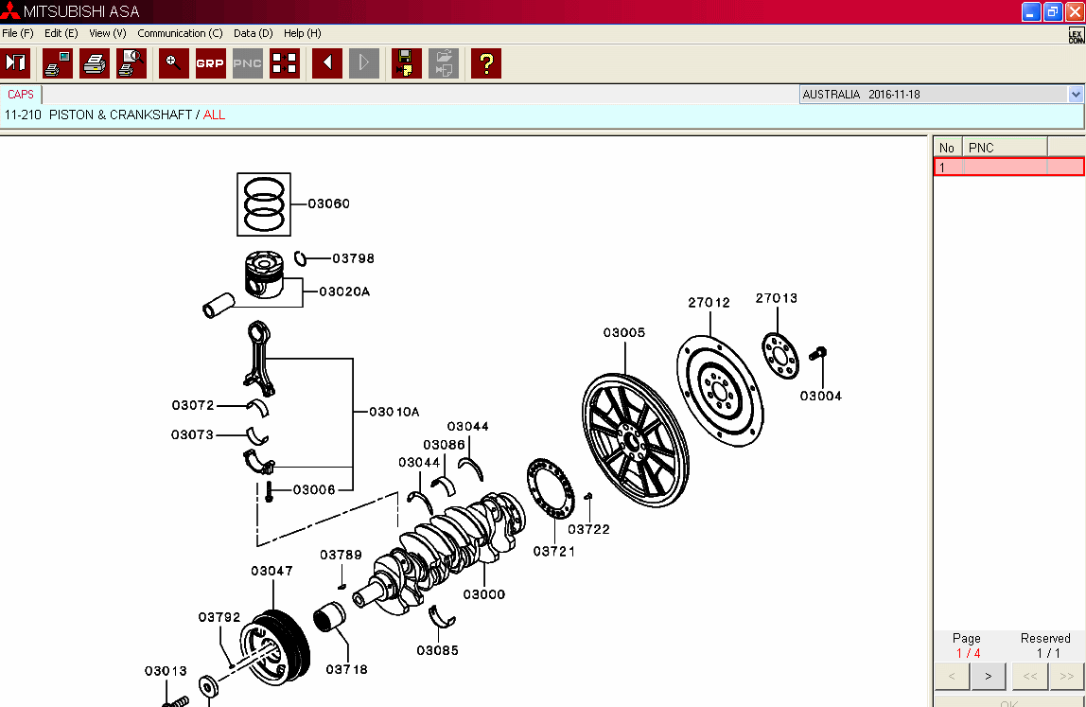1086x707 pixels.
Task: Click the exit door toolbar icon
Action: pyautogui.click(x=16, y=63)
